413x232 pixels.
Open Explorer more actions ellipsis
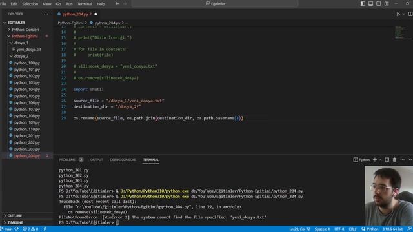(46, 14)
